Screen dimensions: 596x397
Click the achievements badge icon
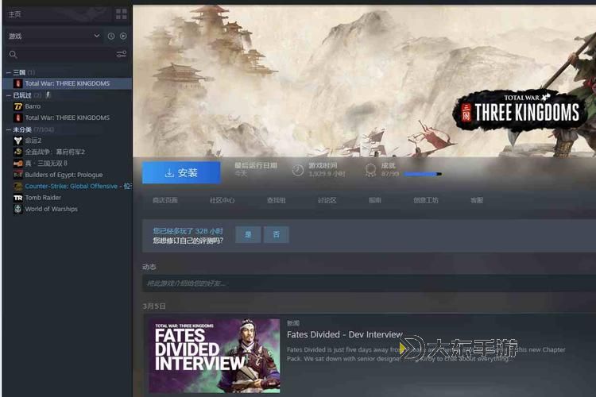370,170
